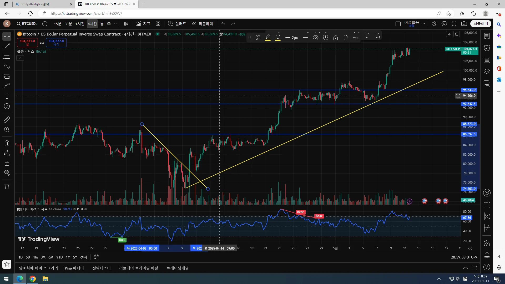Change the line color pencil swatch
The width and height of the screenshot is (505, 284).
[x=268, y=38]
